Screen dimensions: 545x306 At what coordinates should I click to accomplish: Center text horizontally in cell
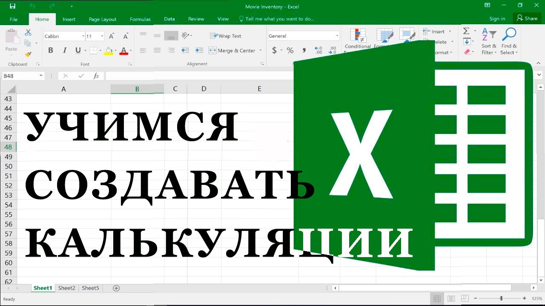pos(157,50)
